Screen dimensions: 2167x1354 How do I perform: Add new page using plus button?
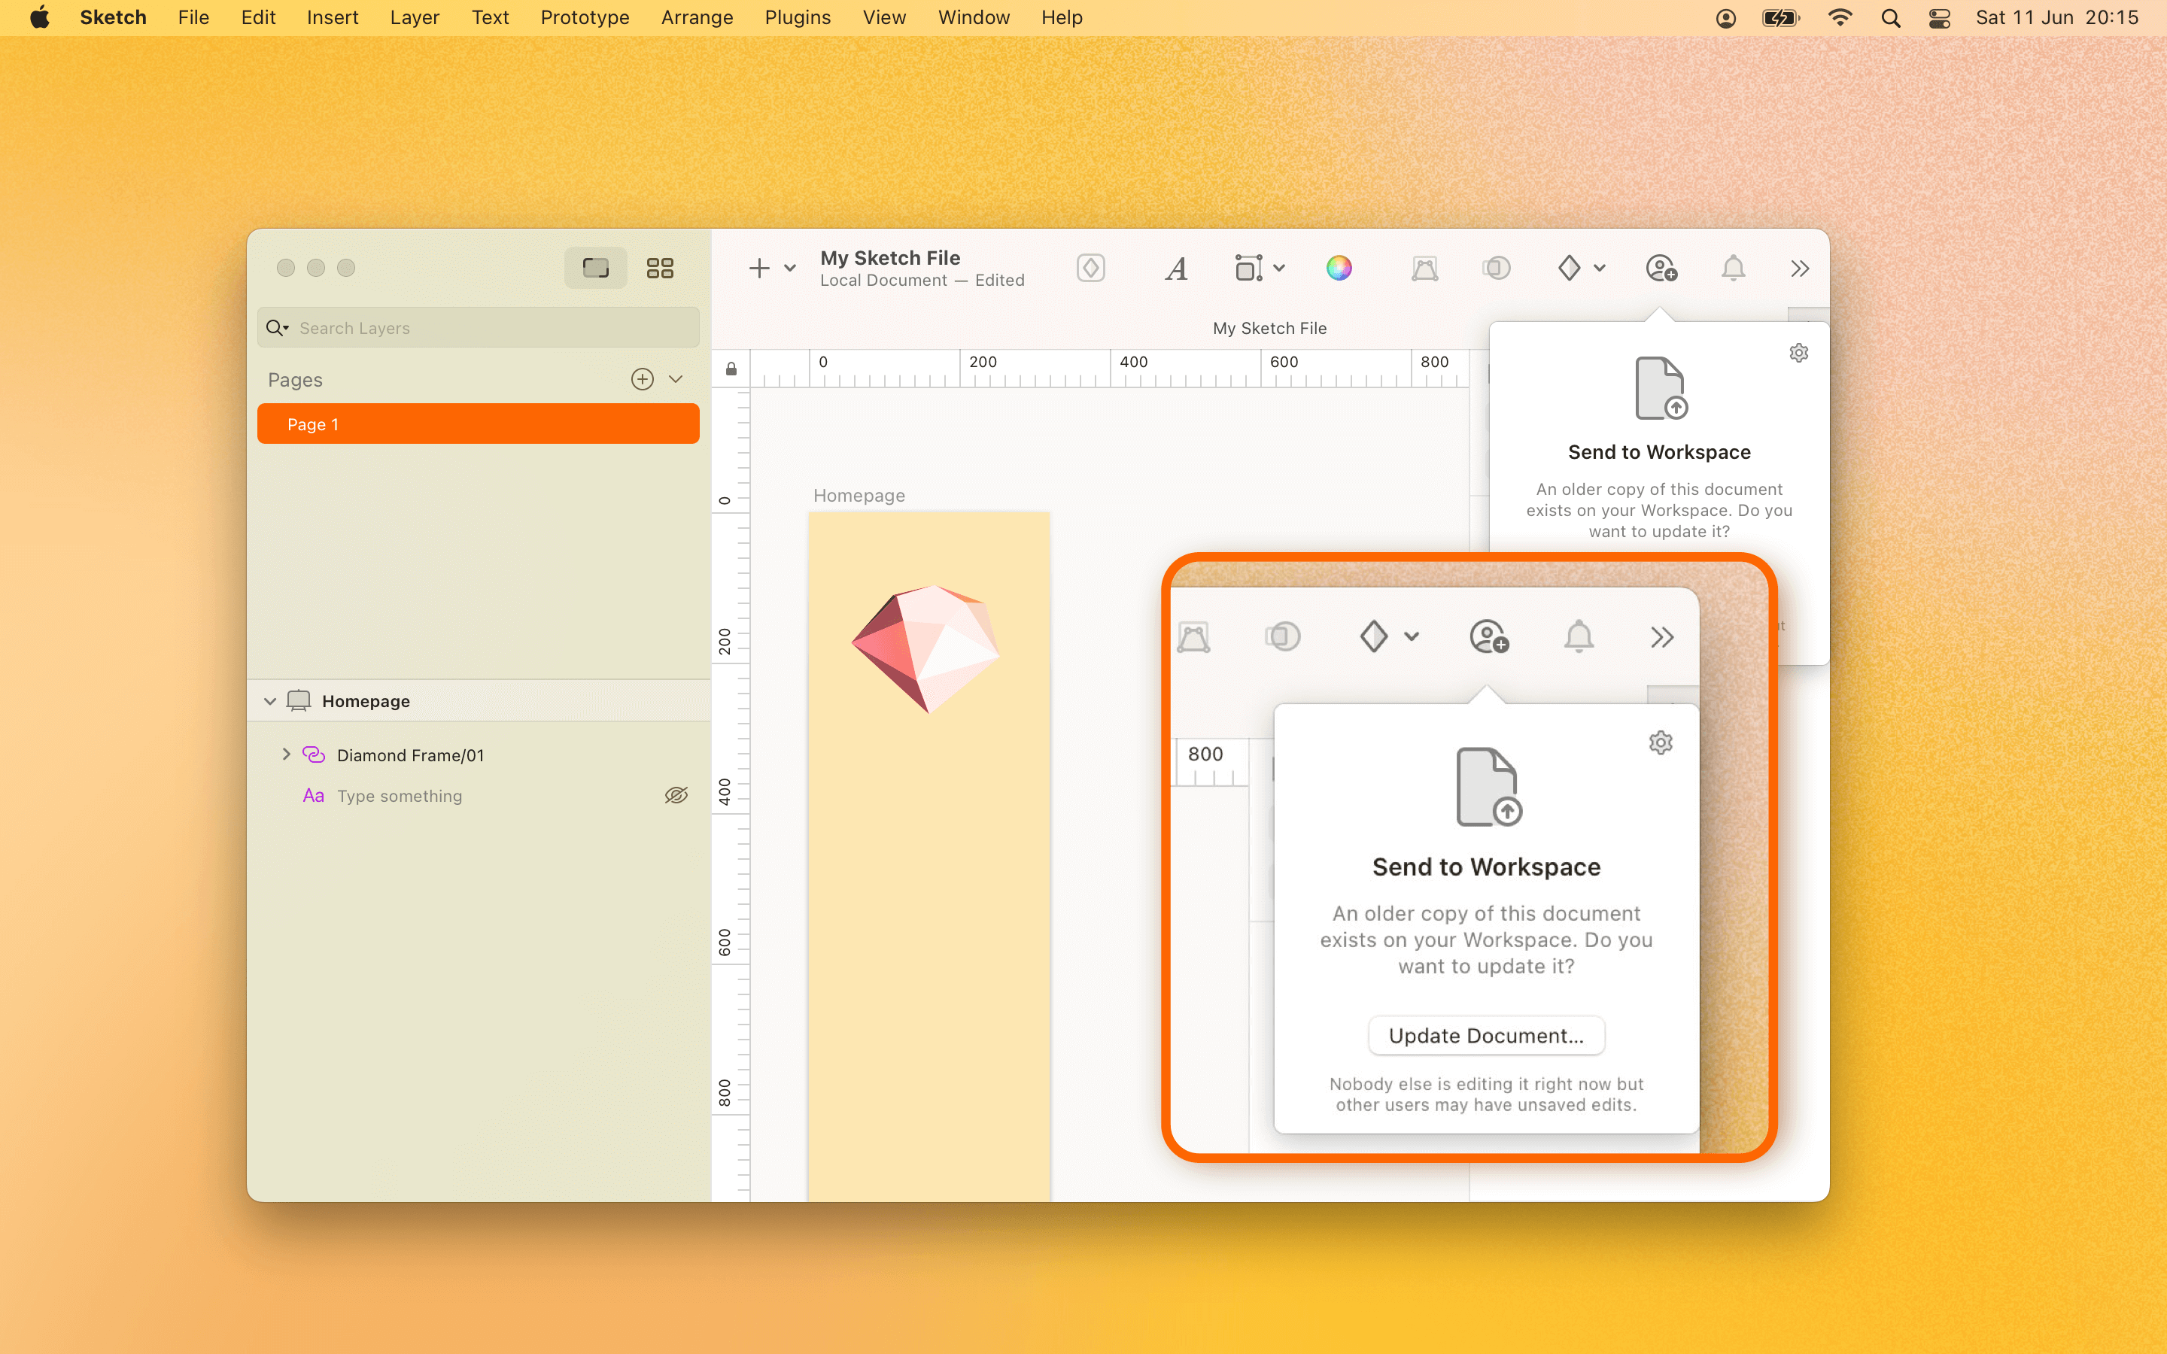click(x=641, y=379)
